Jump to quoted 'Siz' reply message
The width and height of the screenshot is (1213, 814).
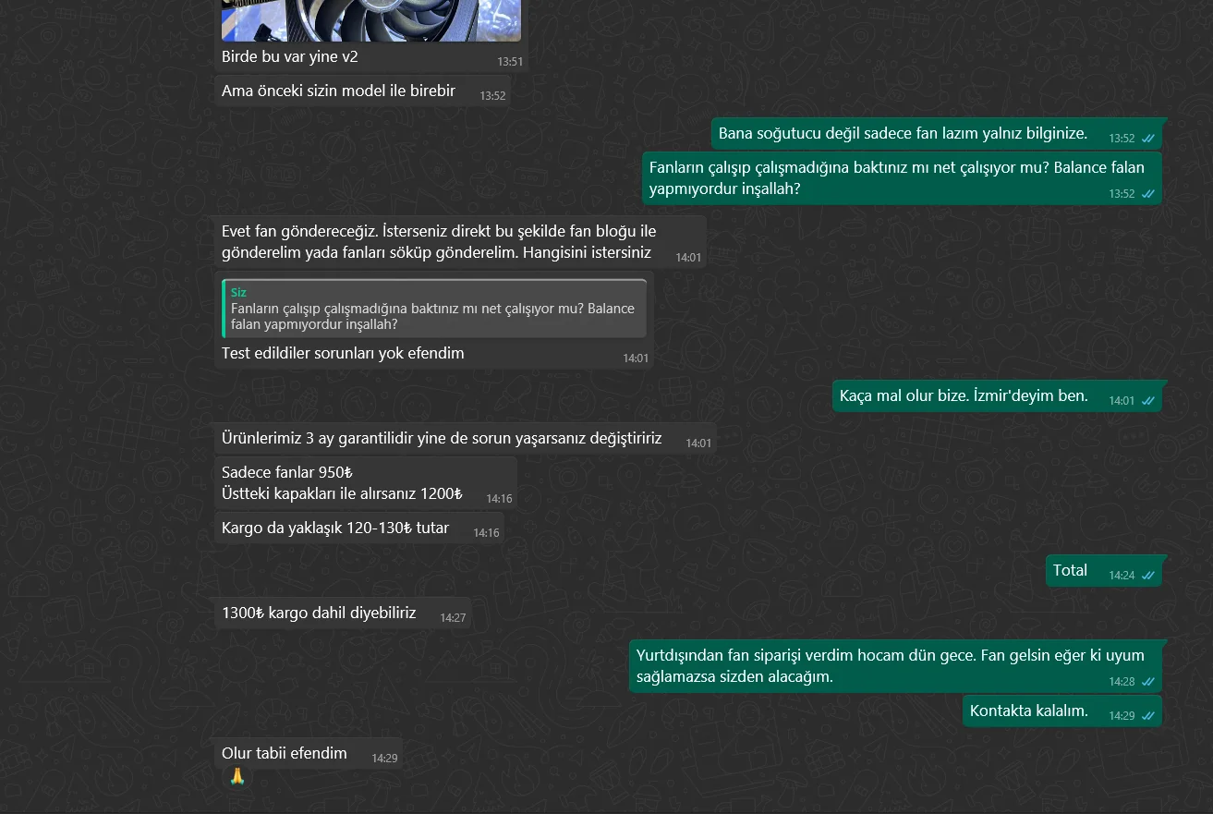[x=434, y=309]
